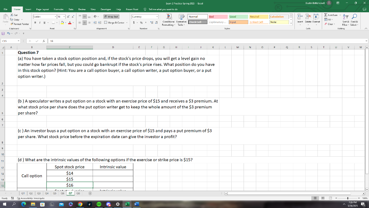The width and height of the screenshot is (369, 208).
Task: Save workbook via quick access toolbar
Action: [3, 34]
